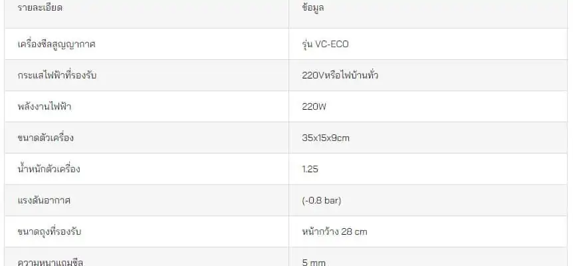Select the แรงดันอากาศ label
The height and width of the screenshot is (266, 573).
tap(44, 200)
